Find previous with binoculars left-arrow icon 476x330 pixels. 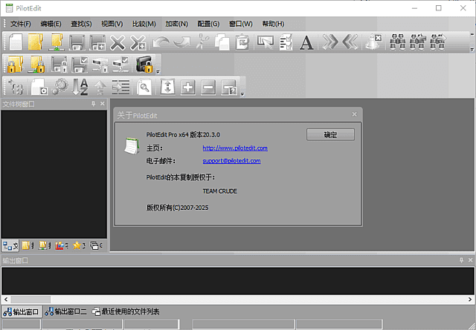tap(418, 42)
